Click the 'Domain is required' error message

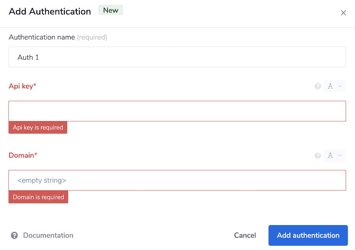[x=38, y=197]
